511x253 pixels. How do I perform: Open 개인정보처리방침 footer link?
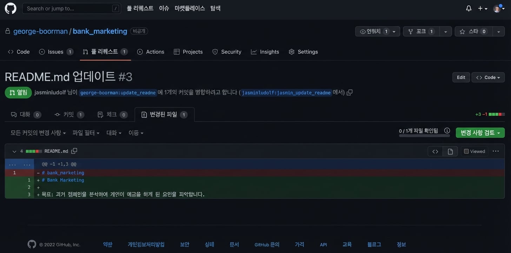coord(146,245)
